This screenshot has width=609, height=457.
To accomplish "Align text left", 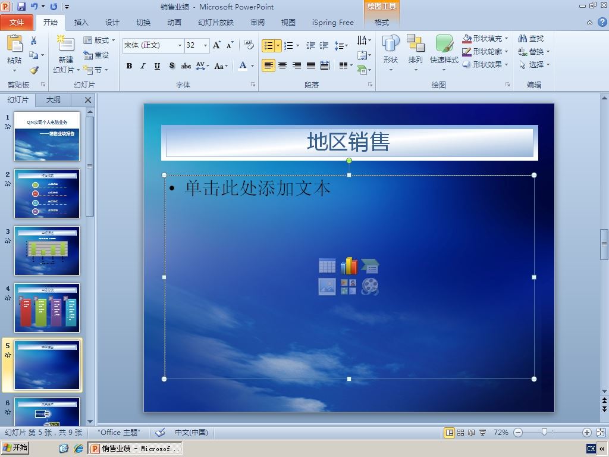I will (268, 65).
